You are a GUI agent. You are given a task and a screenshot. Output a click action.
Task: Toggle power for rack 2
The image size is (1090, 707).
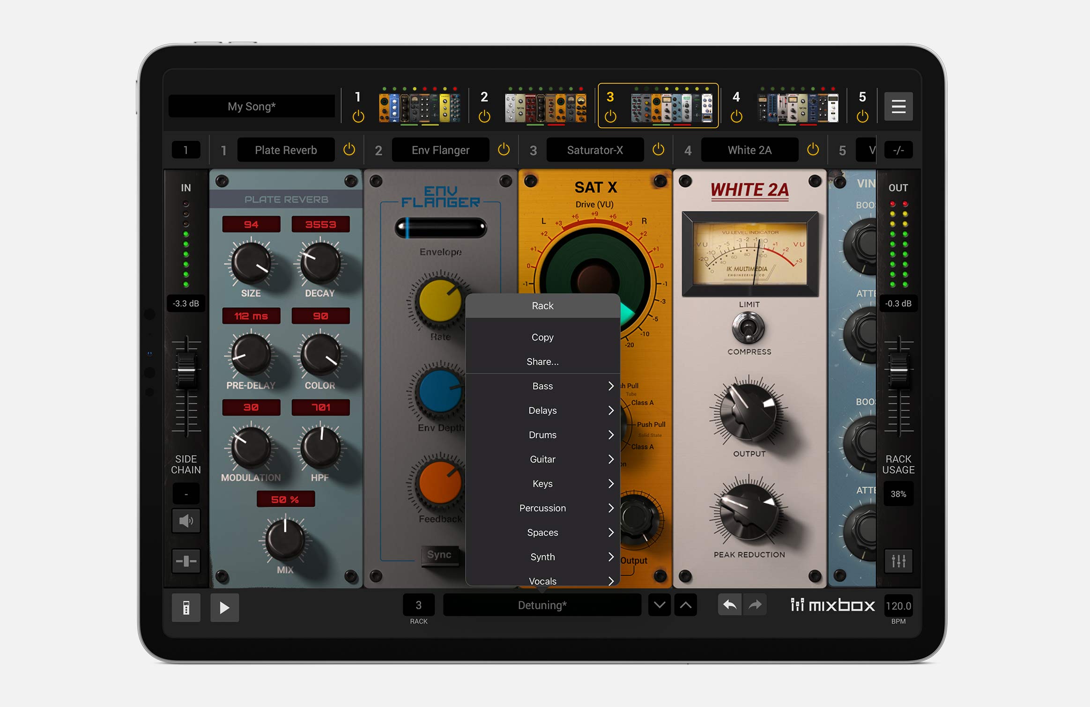484,116
